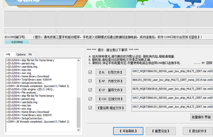213x137 pixels.
Task: Disable the CP baseband file checkbox
Action: tap(90, 90)
